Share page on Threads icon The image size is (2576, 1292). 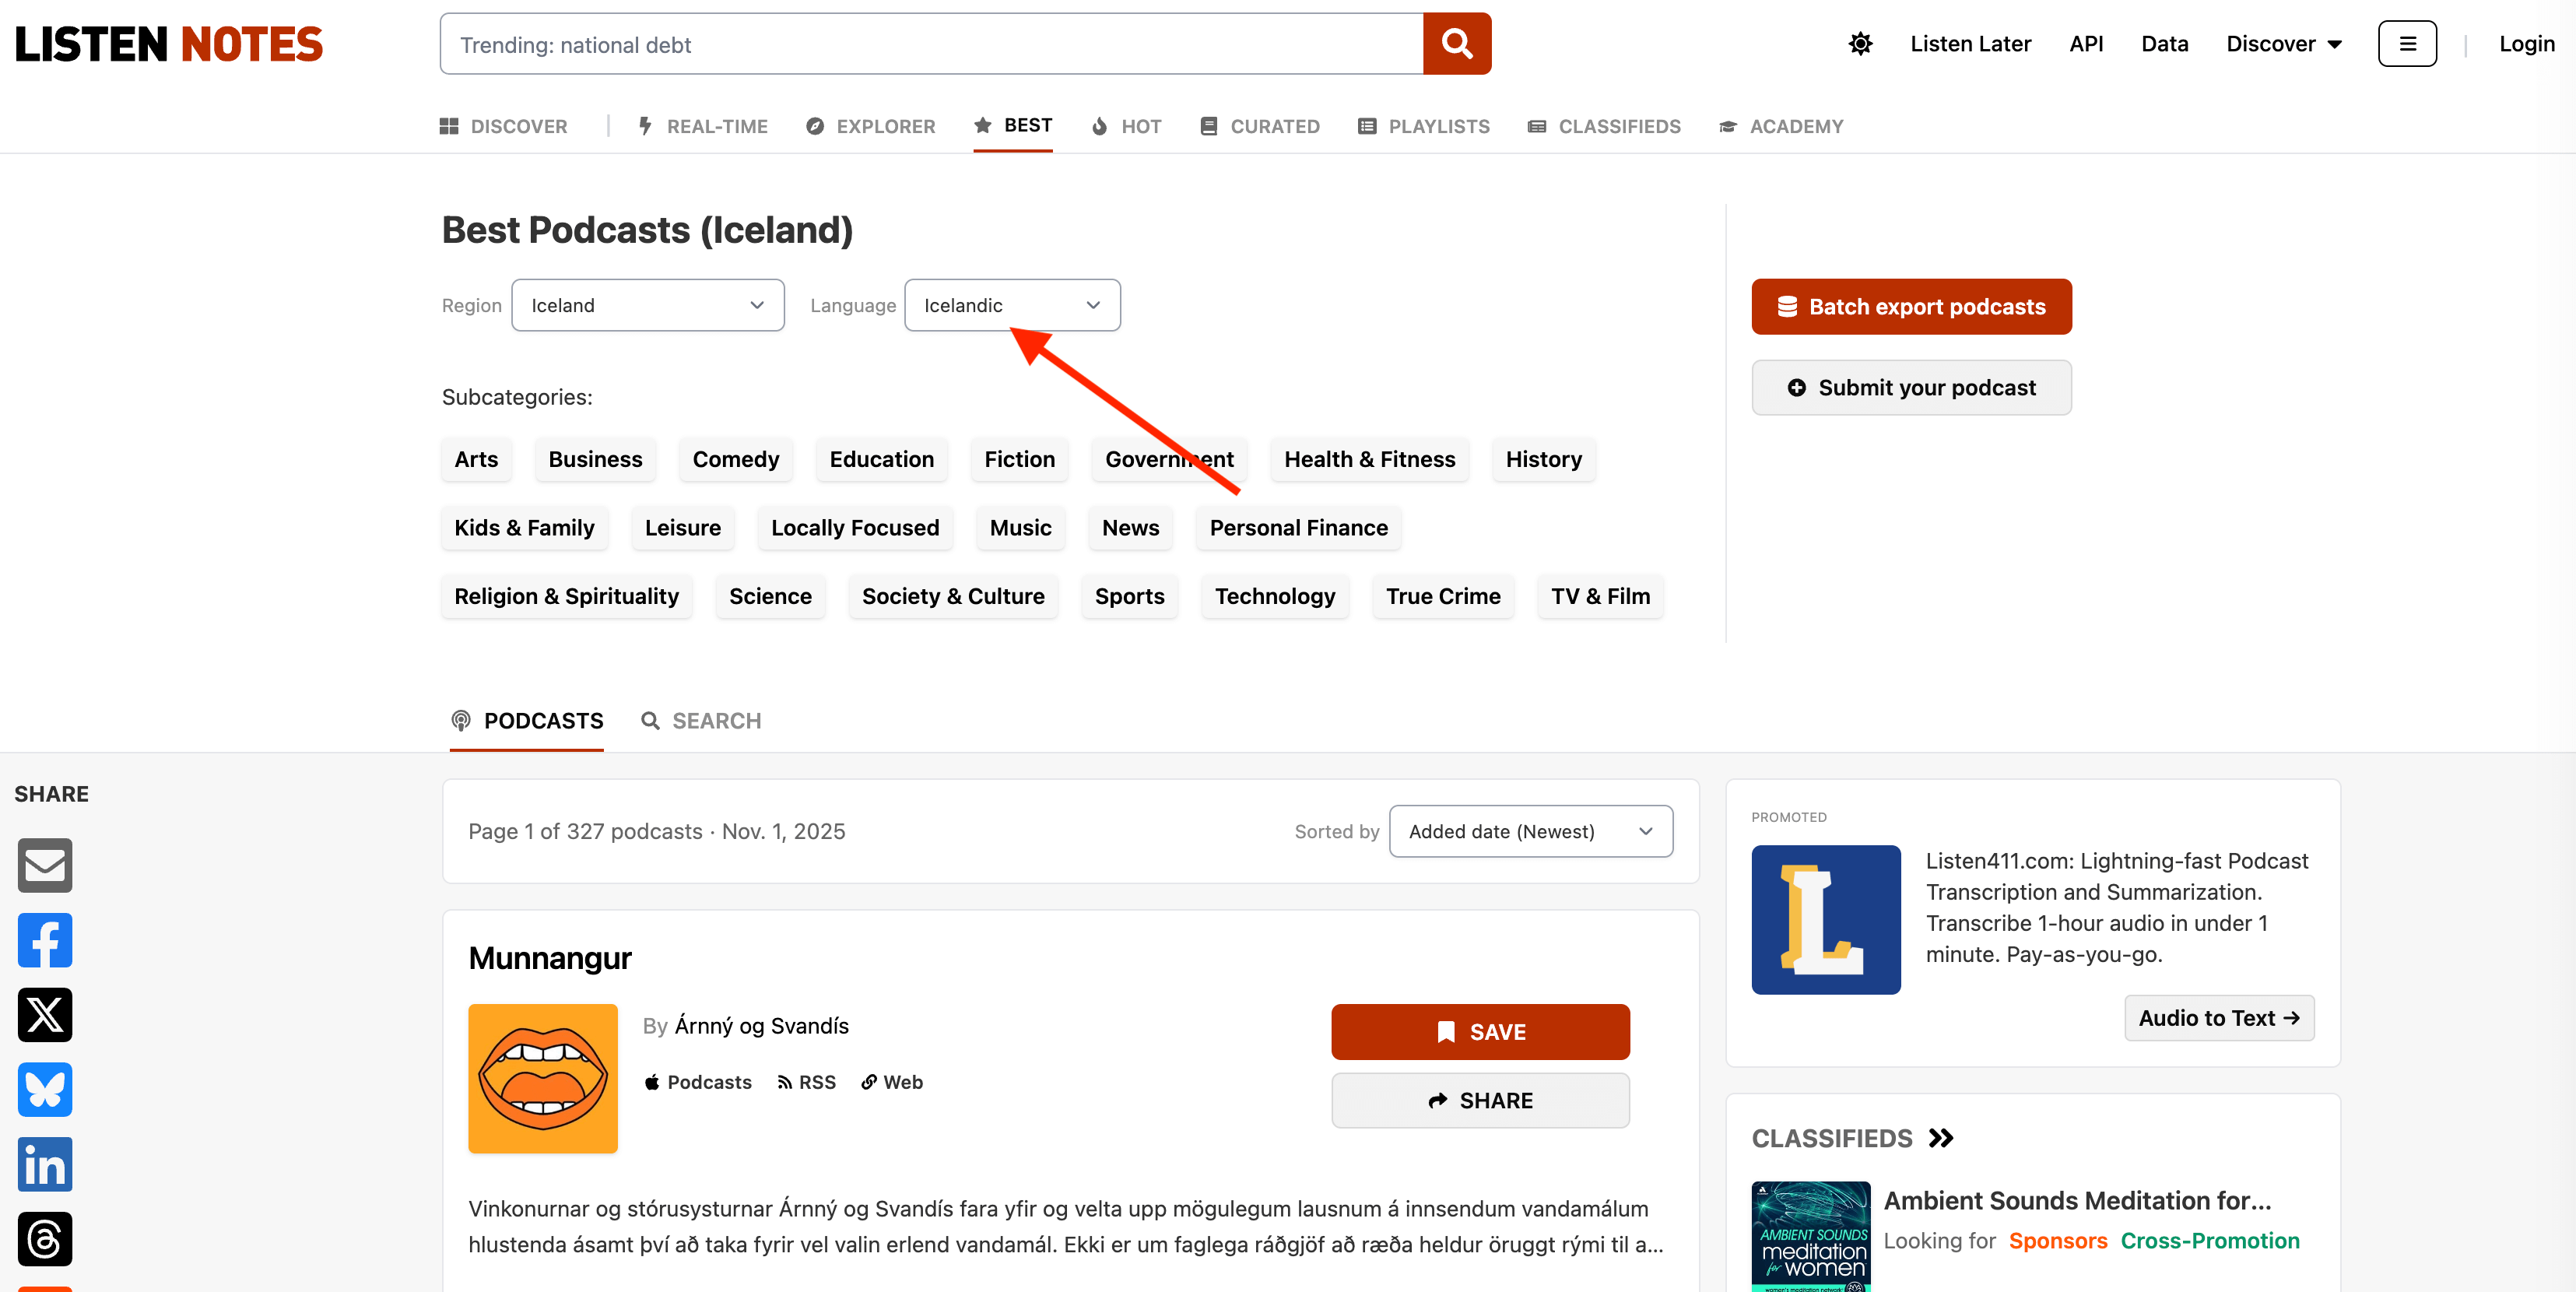tap(45, 1238)
